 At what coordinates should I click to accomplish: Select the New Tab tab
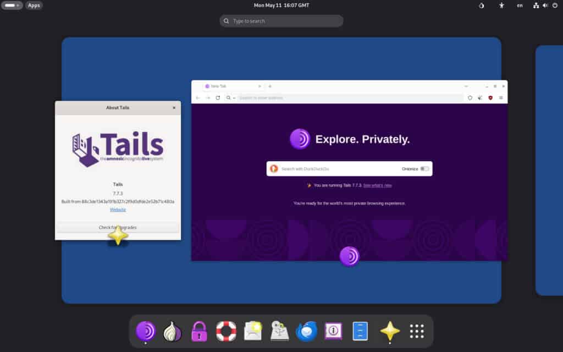(x=233, y=86)
